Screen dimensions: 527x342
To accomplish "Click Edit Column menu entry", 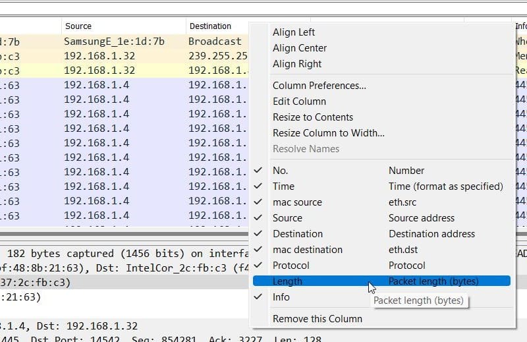I will point(299,101).
